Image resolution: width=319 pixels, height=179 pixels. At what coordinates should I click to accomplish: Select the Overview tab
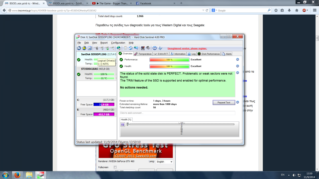coord(125,54)
